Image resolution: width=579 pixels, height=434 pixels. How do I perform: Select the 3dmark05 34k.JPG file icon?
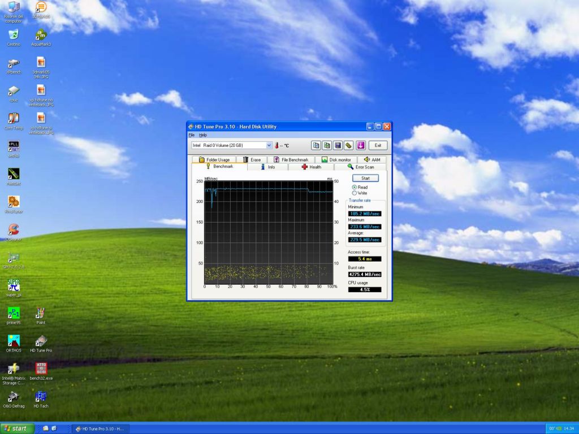click(41, 68)
